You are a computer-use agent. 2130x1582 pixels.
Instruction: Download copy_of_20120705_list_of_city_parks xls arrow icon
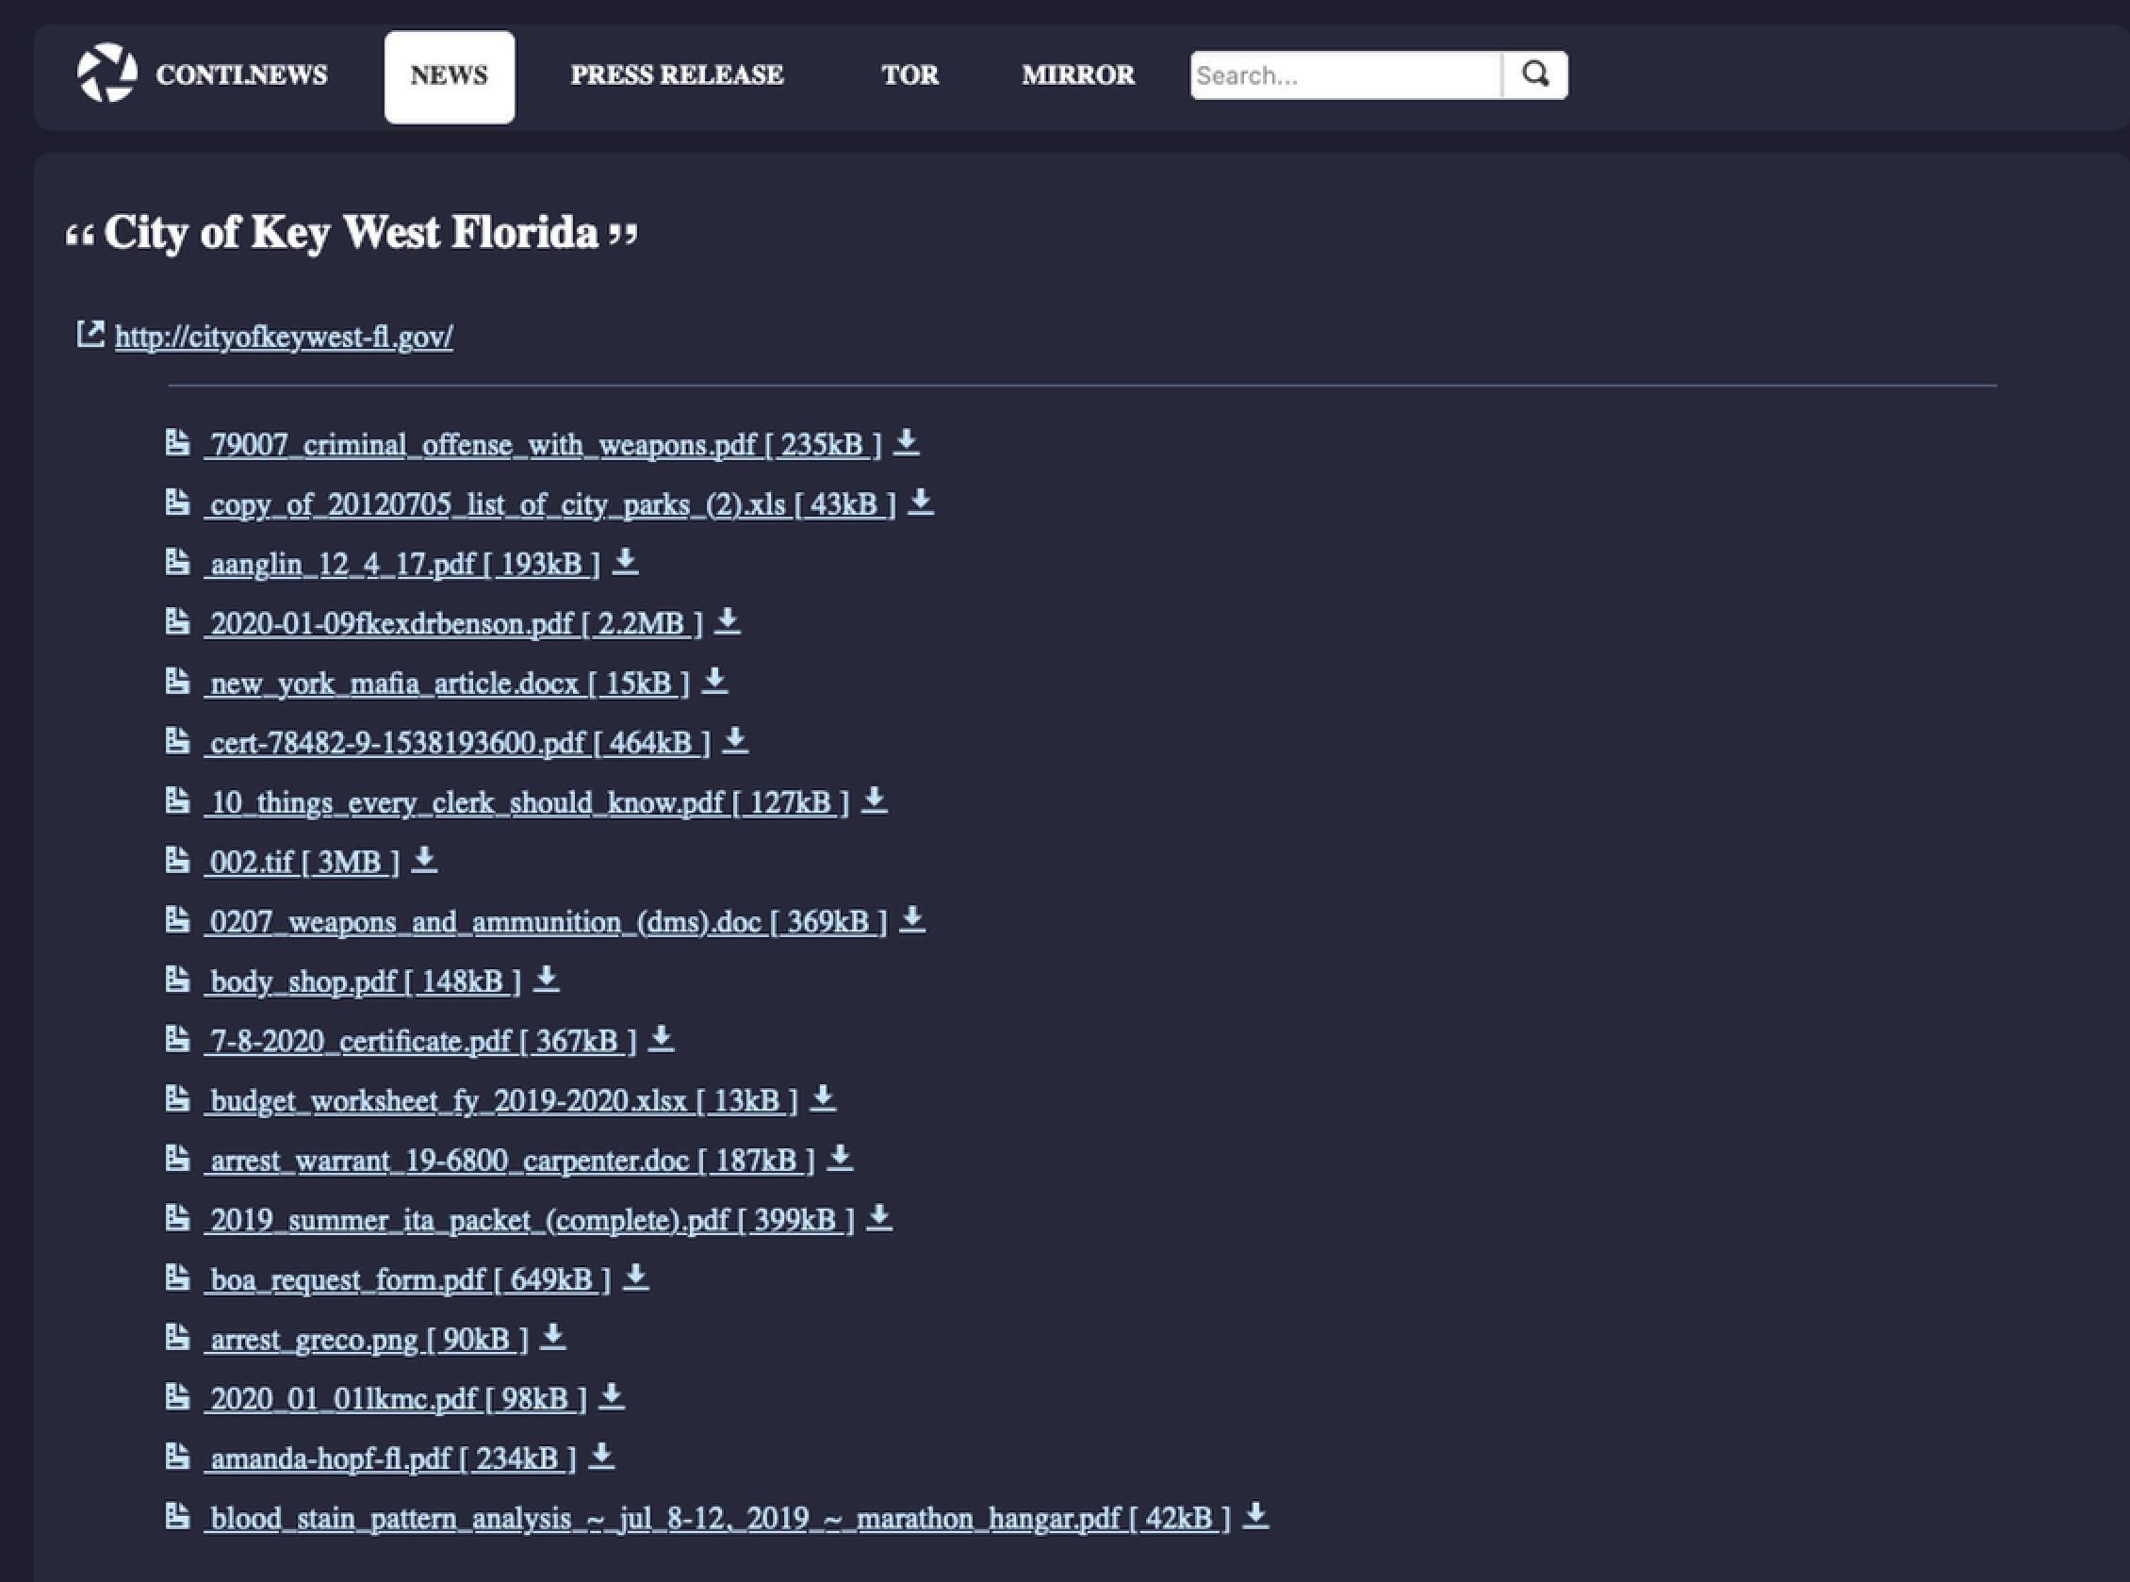[x=920, y=502]
